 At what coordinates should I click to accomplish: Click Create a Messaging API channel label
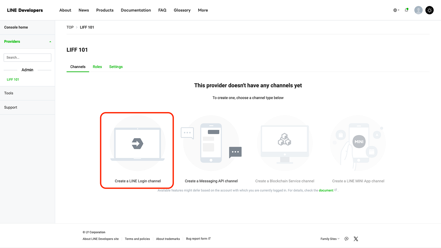(x=211, y=181)
